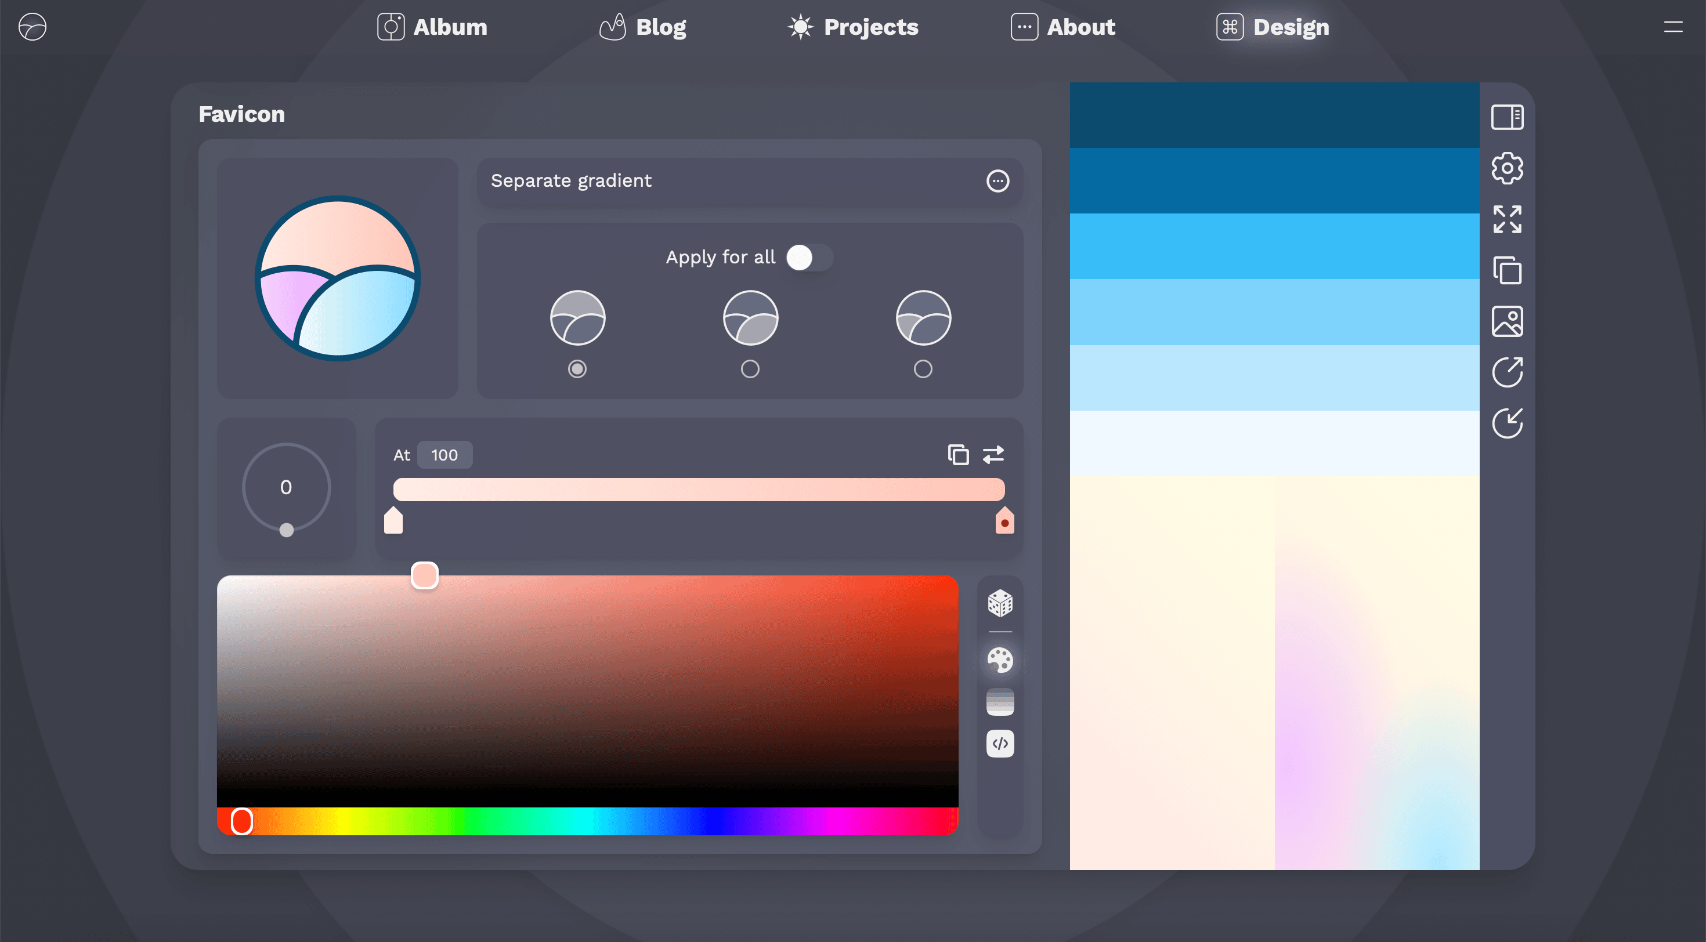This screenshot has width=1706, height=942.
Task: Click the At position input field
Action: point(444,455)
